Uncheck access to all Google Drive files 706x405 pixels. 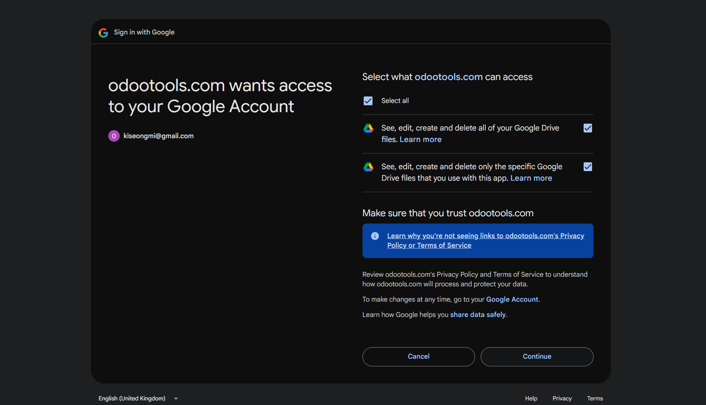[587, 128]
